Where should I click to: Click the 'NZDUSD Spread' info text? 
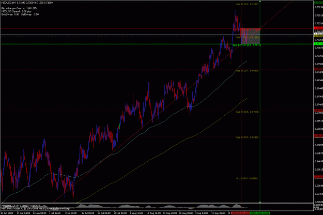coord(17,11)
